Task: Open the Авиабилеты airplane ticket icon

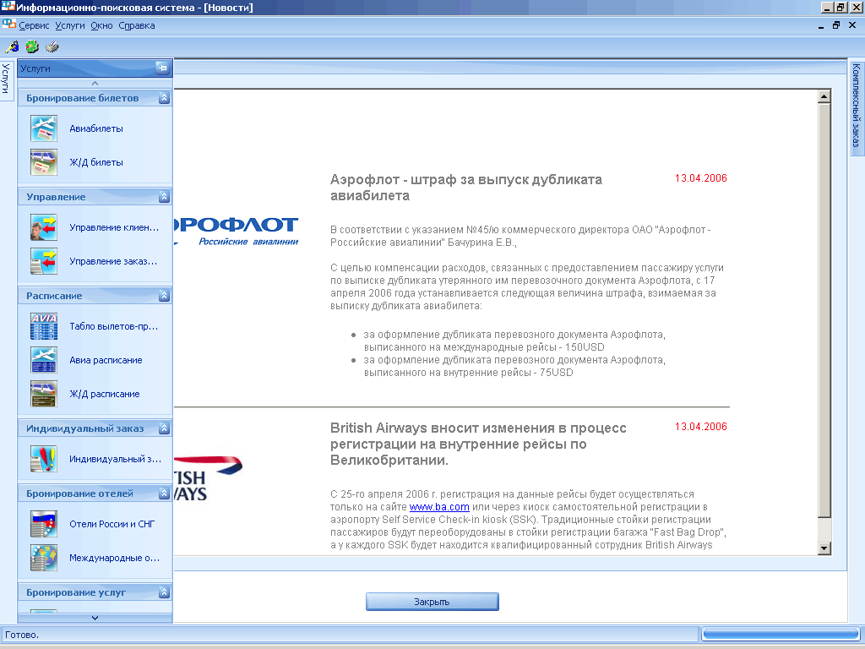Action: 44,128
